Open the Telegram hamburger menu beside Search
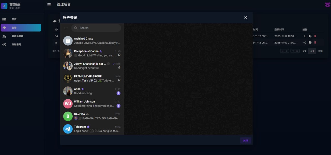Viewport: 331px width, 155px height. point(66,28)
